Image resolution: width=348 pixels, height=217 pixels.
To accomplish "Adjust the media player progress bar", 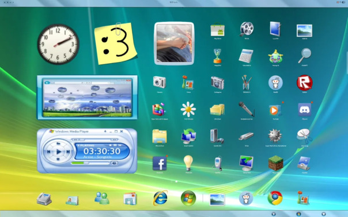I will [90, 163].
